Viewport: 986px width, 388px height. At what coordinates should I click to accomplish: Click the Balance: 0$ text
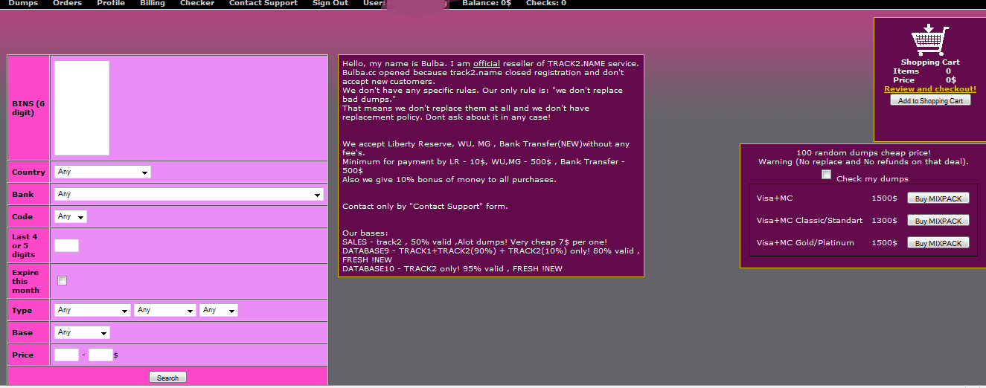[x=487, y=4]
